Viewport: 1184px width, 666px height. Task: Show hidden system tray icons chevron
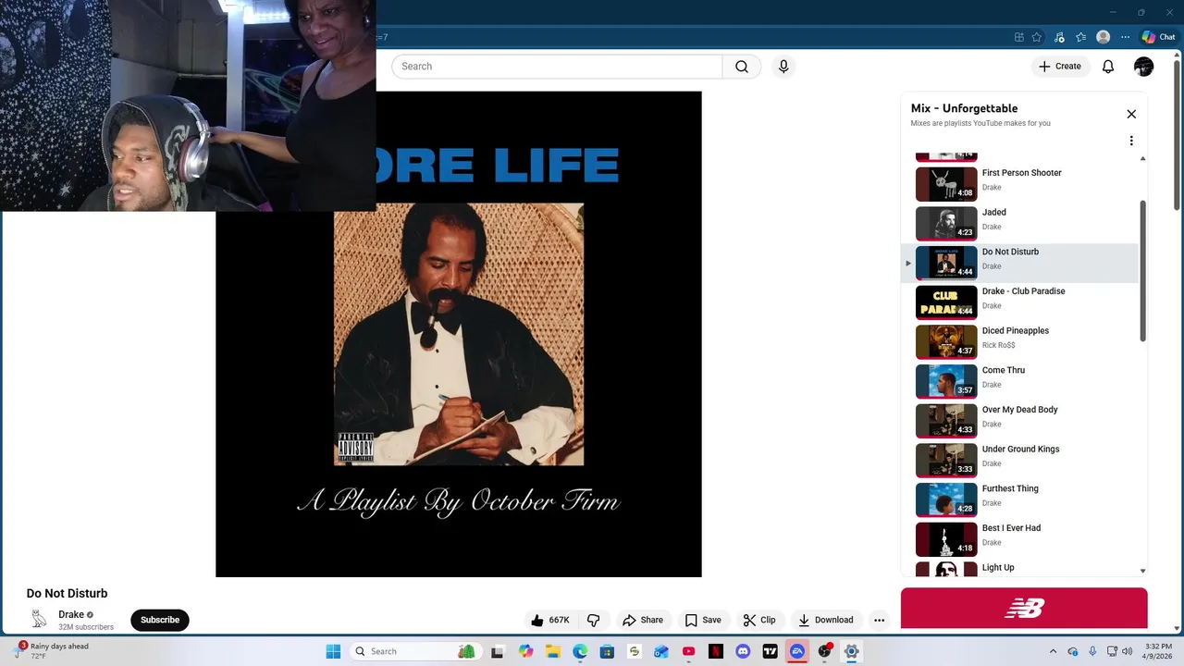point(1053,651)
